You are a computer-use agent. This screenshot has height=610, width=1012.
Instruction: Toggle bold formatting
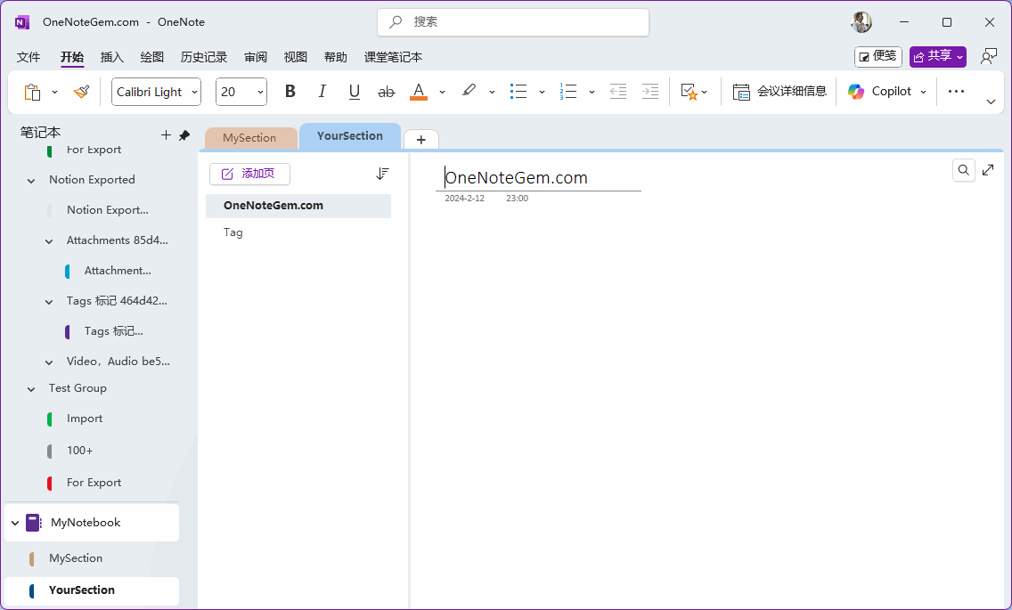pos(290,92)
